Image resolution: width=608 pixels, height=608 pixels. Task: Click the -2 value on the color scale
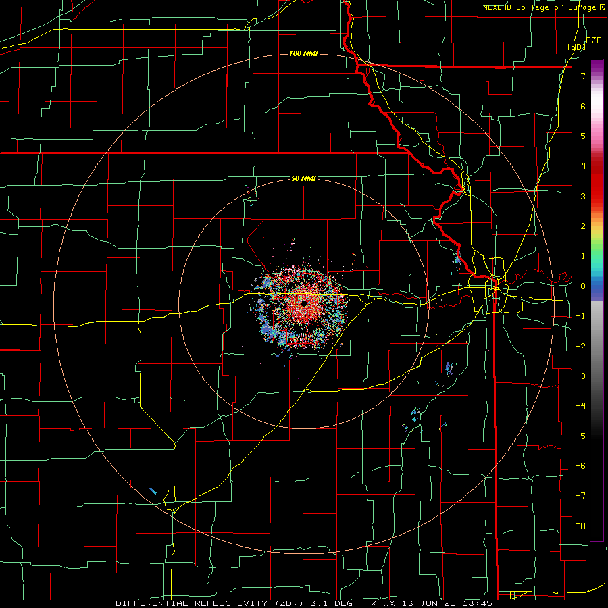580,346
